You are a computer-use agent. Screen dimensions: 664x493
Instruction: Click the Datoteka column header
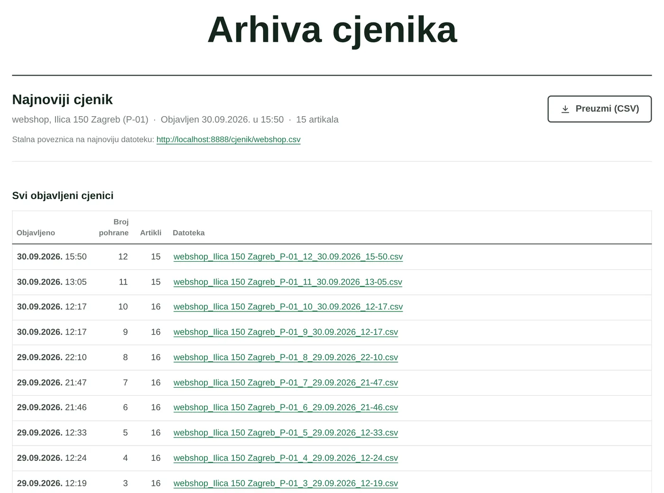189,233
